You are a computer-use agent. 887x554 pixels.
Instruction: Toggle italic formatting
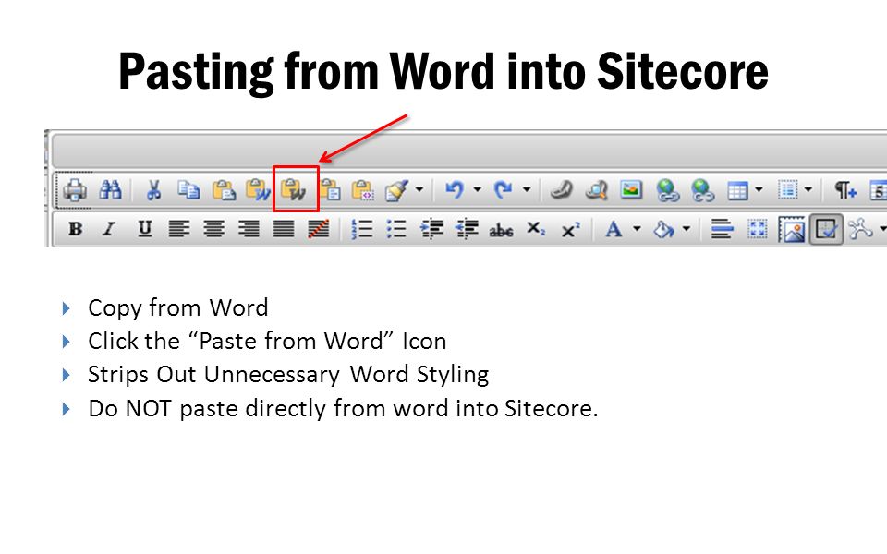click(x=109, y=229)
